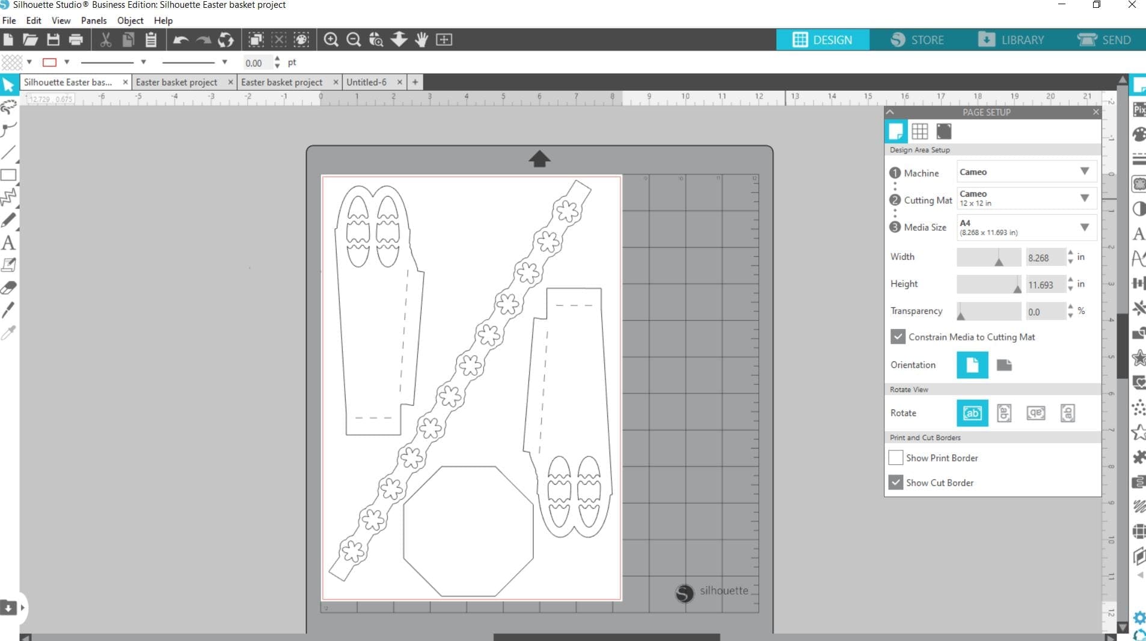Screen dimensions: 1146x641
Task: Click the Fit to Window icon
Action: tap(444, 40)
